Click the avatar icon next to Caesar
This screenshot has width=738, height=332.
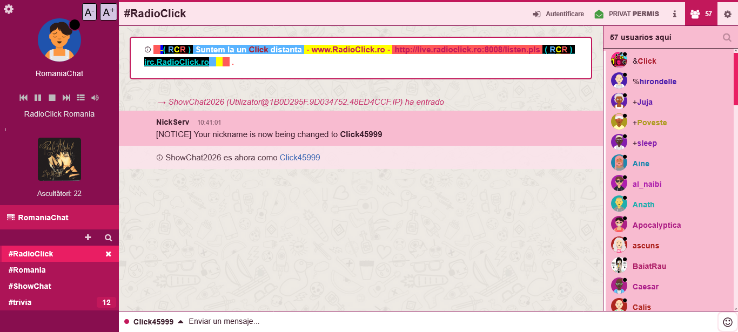tap(619, 286)
